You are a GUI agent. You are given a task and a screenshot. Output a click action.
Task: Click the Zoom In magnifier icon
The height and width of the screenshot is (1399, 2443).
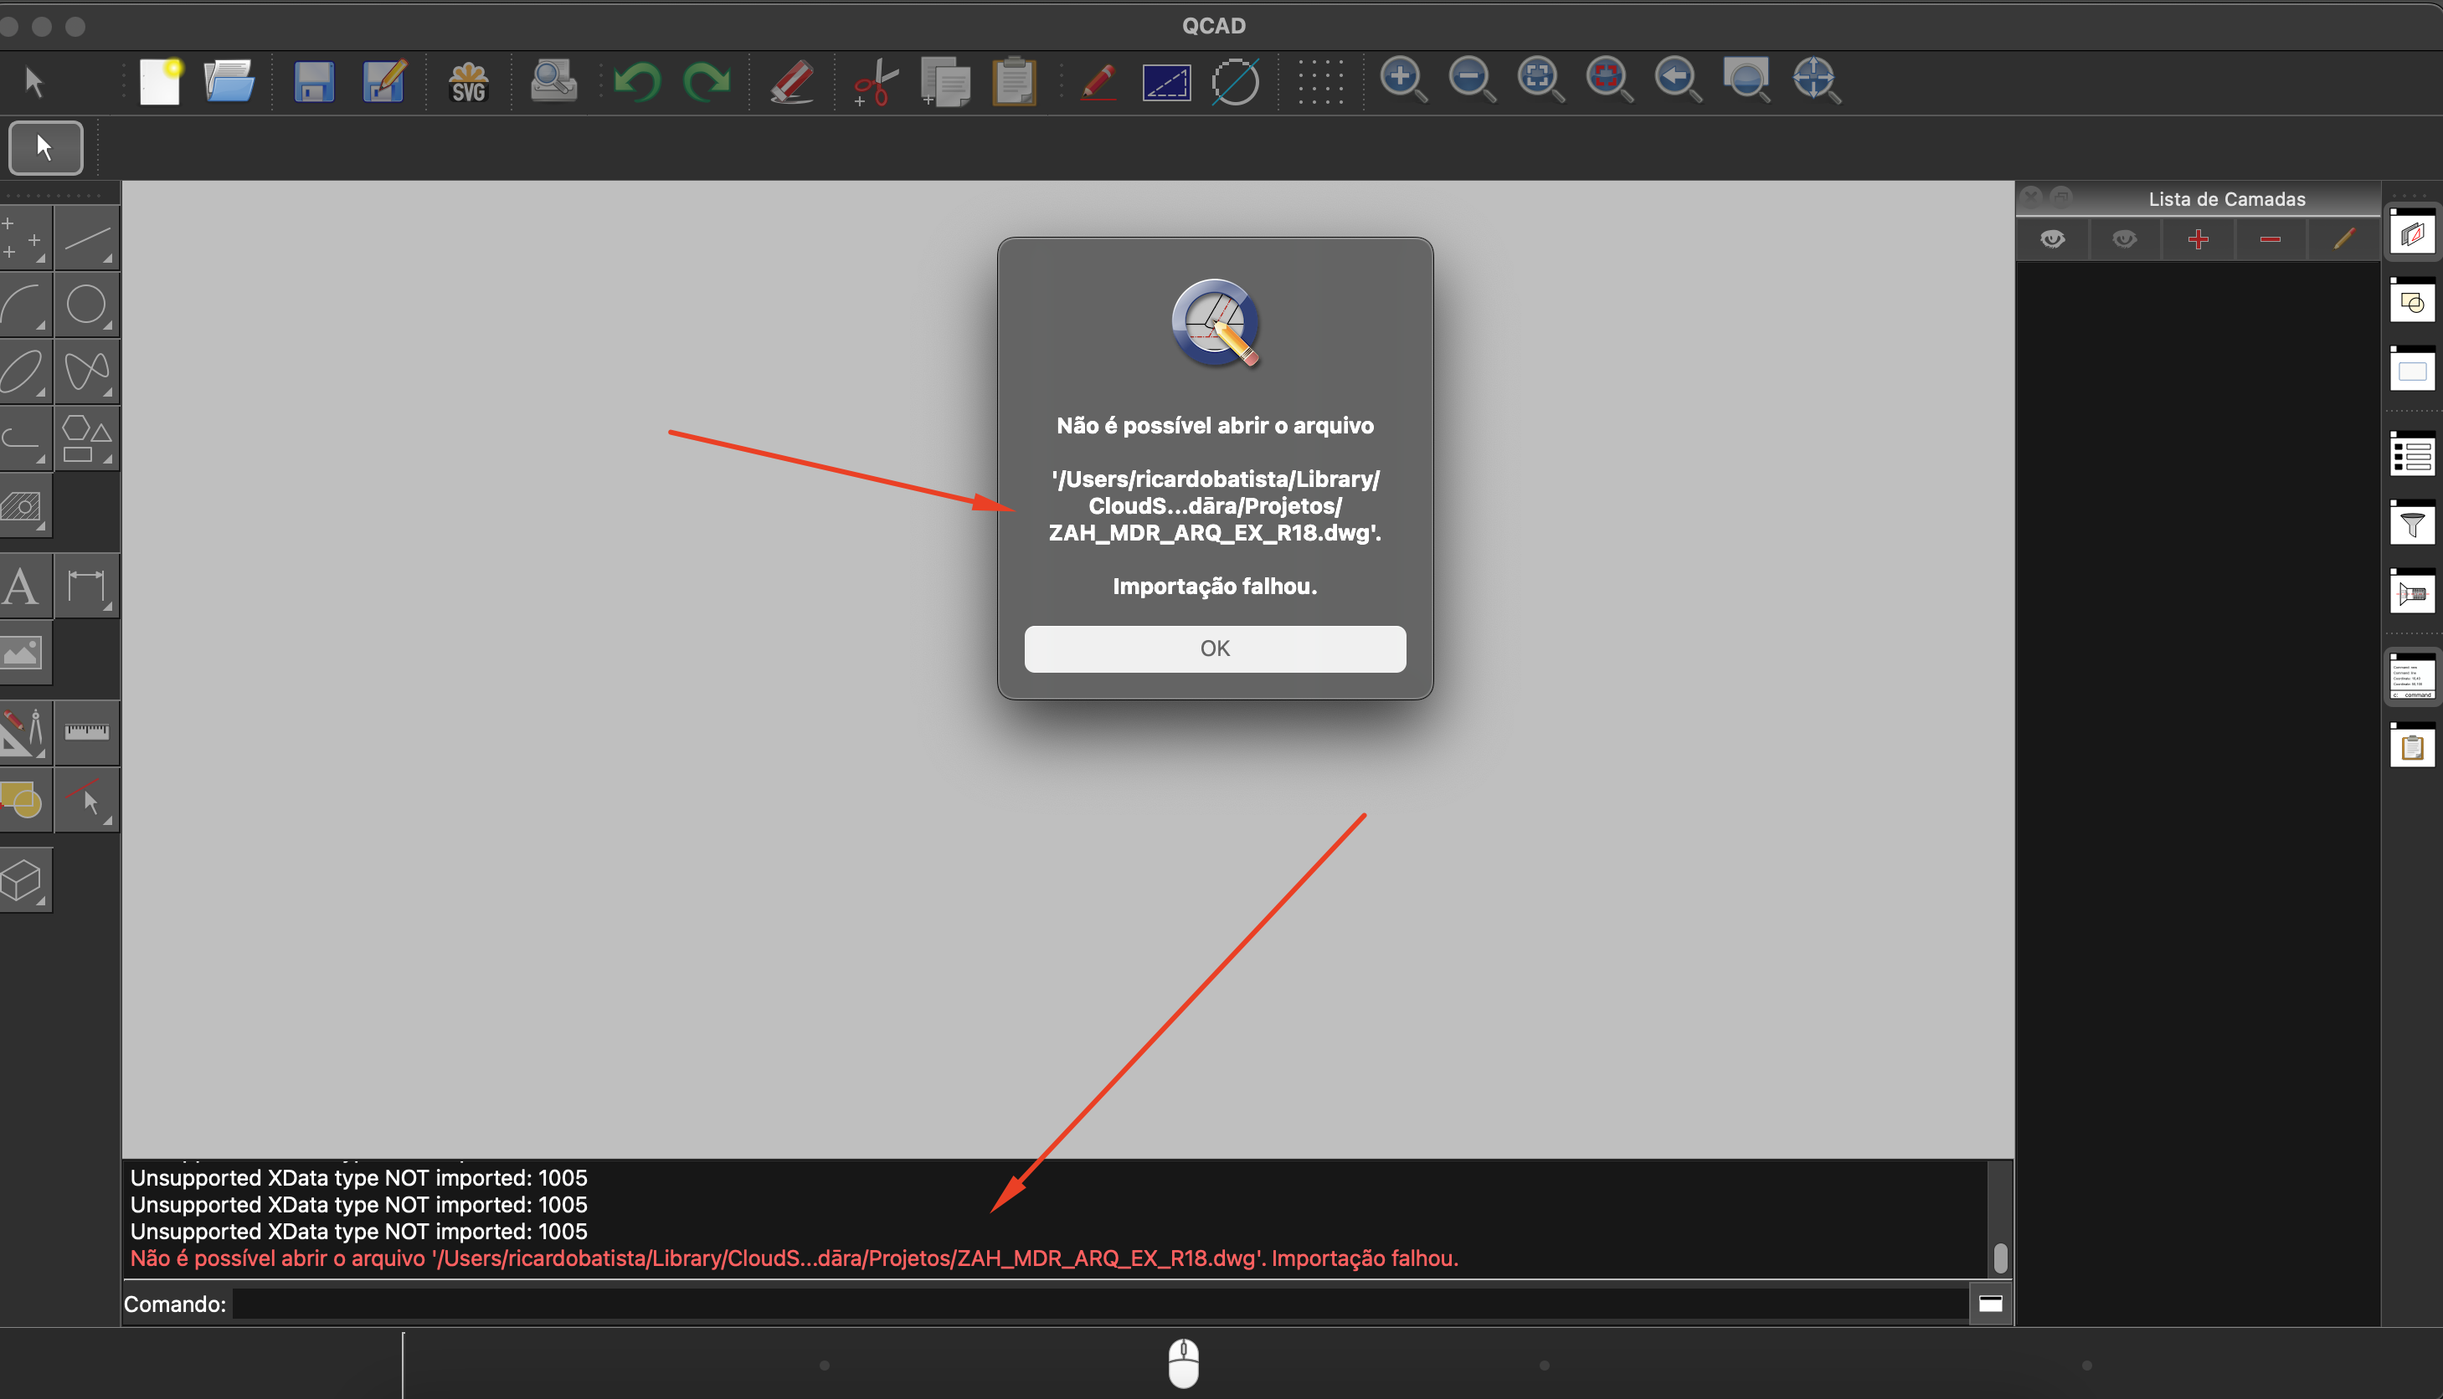(x=1402, y=80)
